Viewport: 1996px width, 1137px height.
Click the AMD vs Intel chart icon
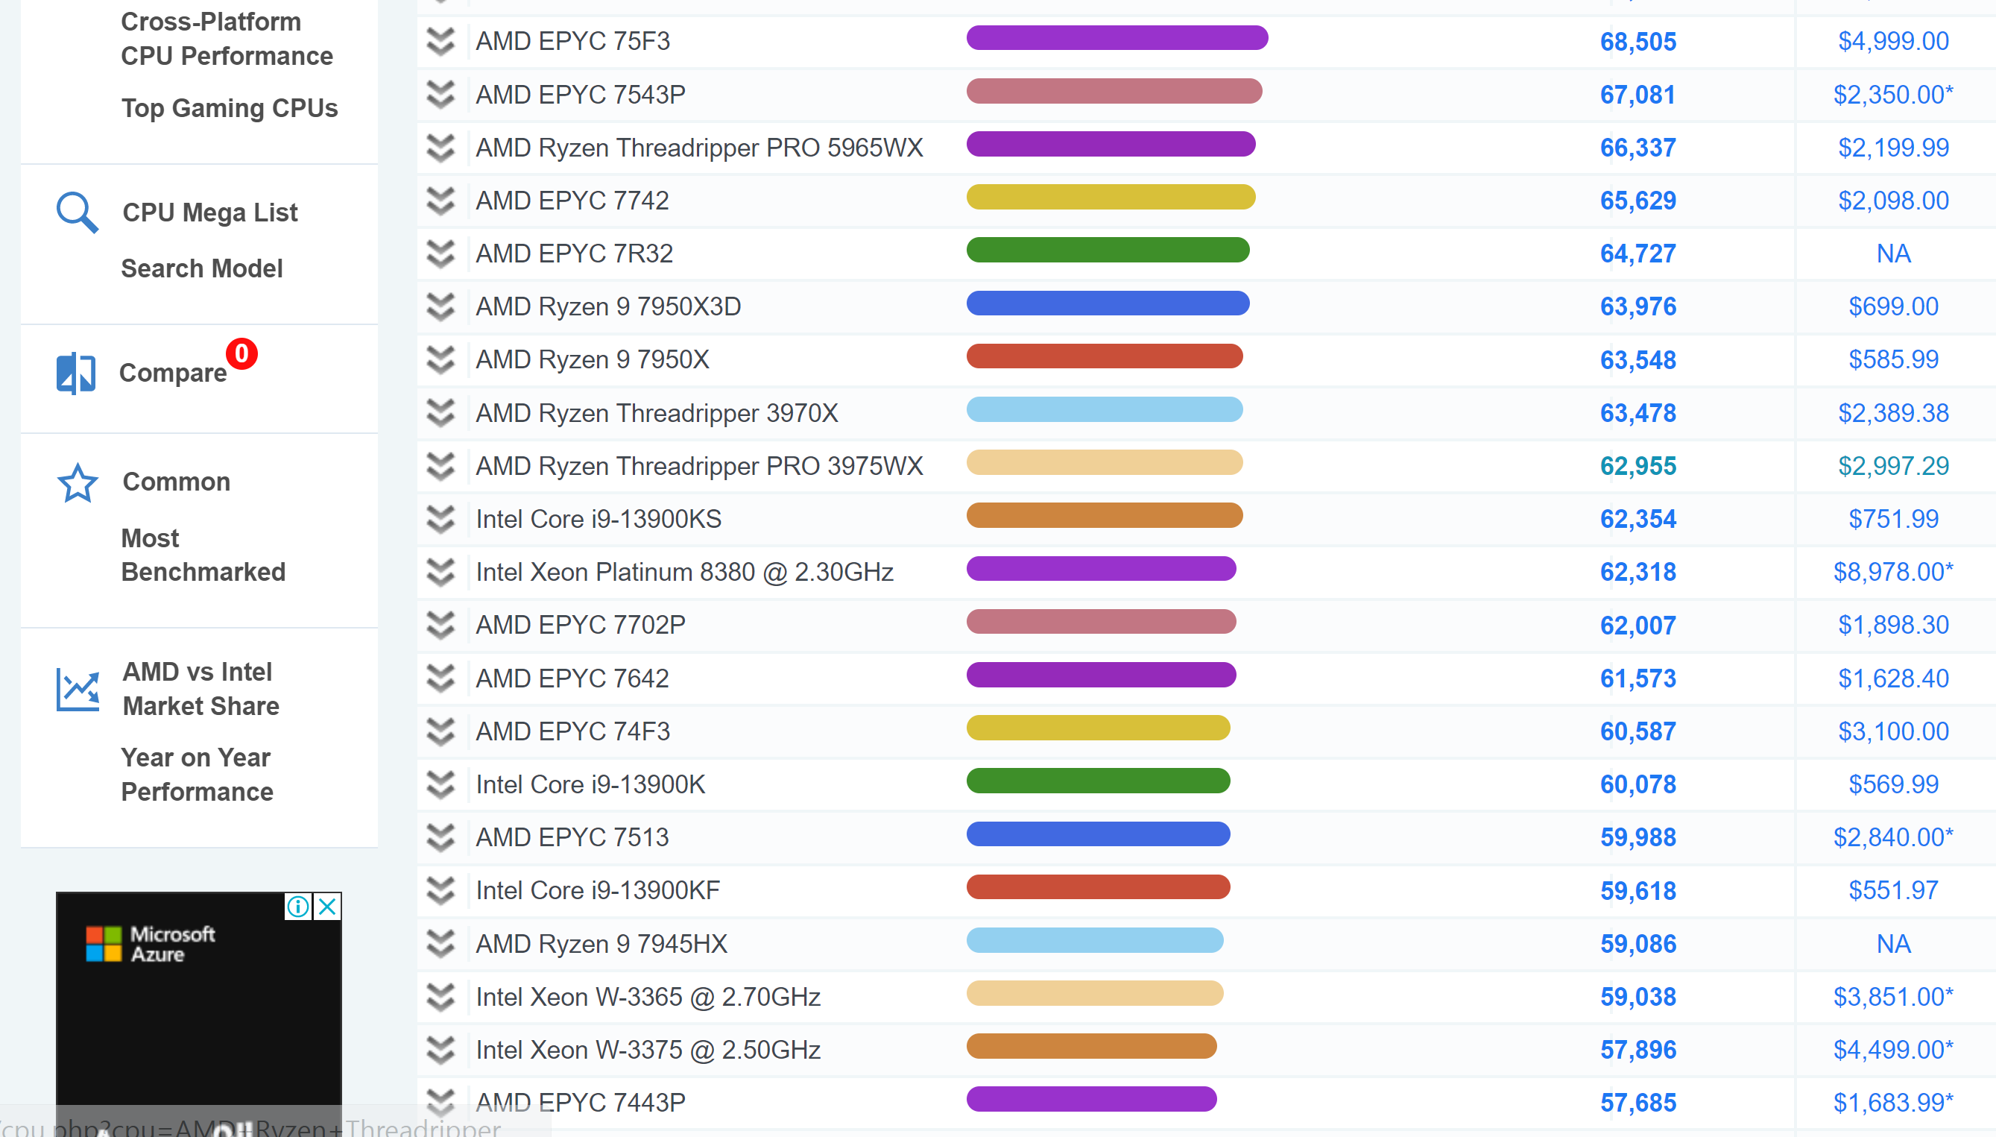pyautogui.click(x=78, y=690)
